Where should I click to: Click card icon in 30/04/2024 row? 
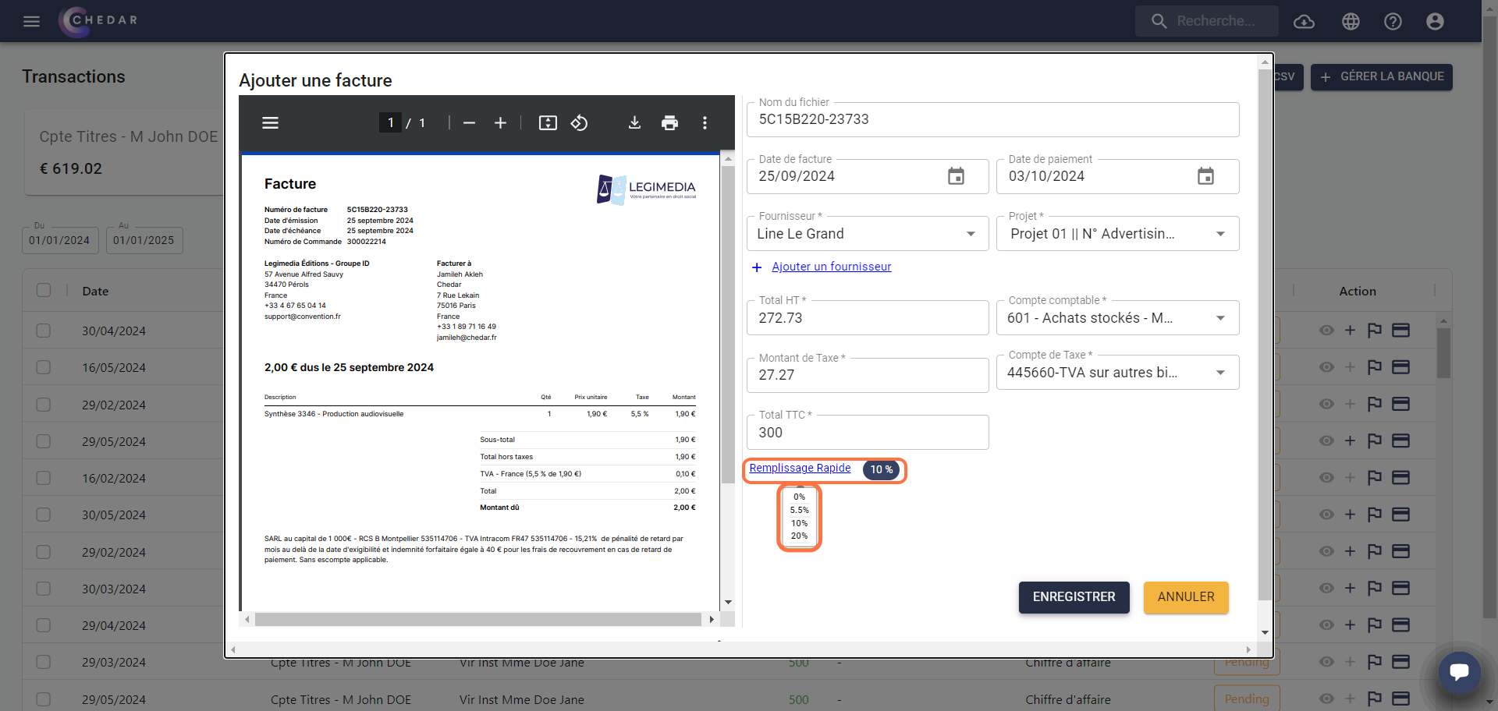click(1401, 331)
